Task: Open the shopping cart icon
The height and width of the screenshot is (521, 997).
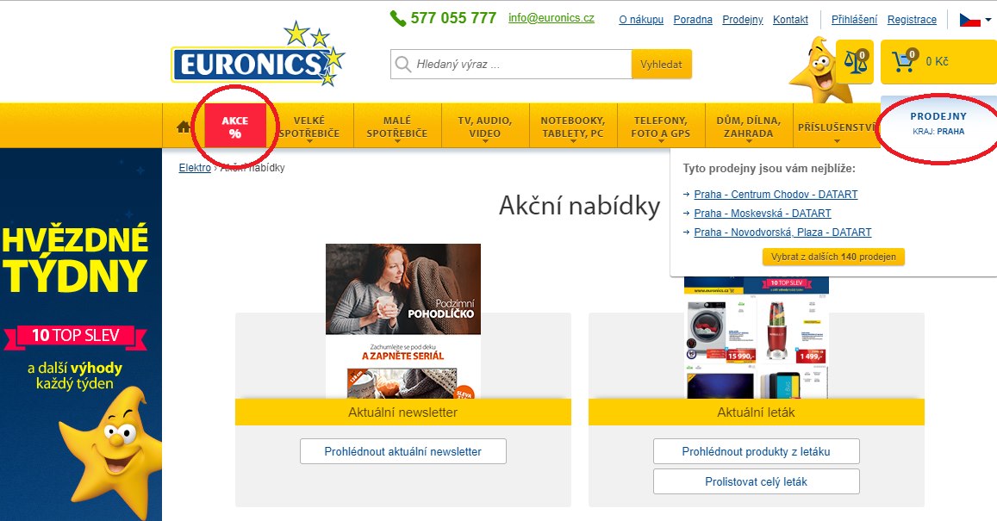Action: (x=905, y=61)
